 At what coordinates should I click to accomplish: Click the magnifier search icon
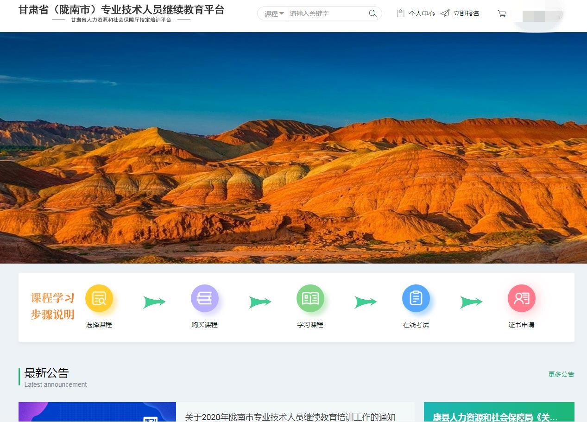[x=372, y=13]
